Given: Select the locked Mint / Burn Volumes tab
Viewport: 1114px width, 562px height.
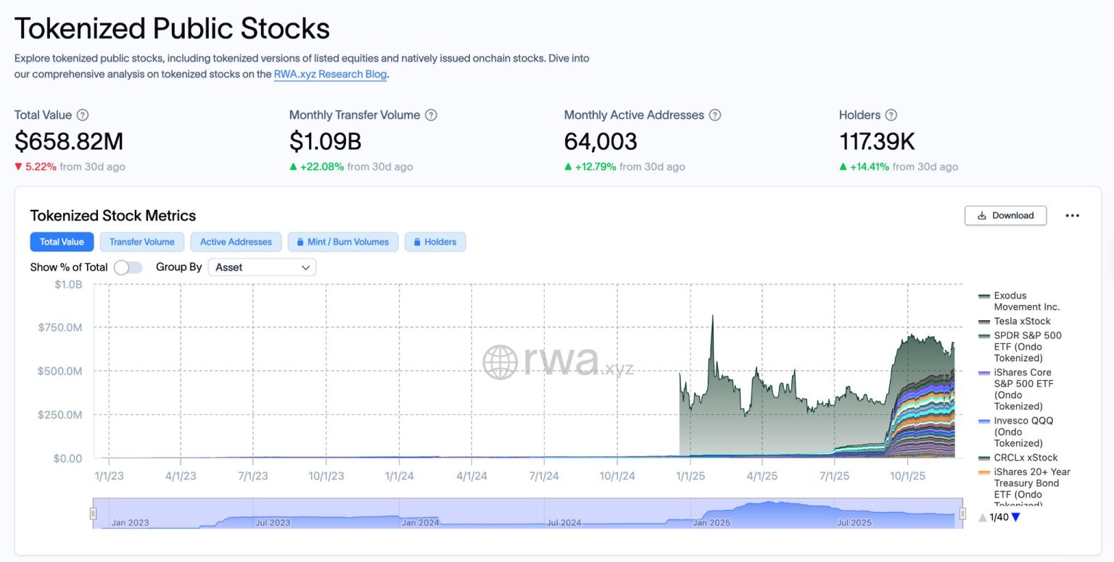Looking at the screenshot, I should pyautogui.click(x=343, y=242).
